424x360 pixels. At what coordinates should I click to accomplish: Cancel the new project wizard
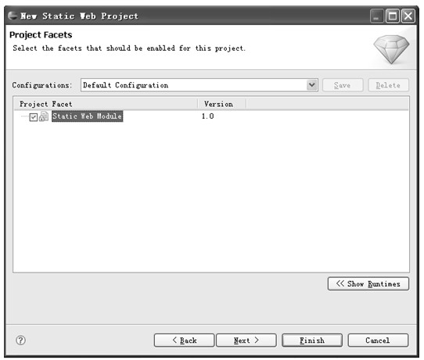[x=378, y=340]
